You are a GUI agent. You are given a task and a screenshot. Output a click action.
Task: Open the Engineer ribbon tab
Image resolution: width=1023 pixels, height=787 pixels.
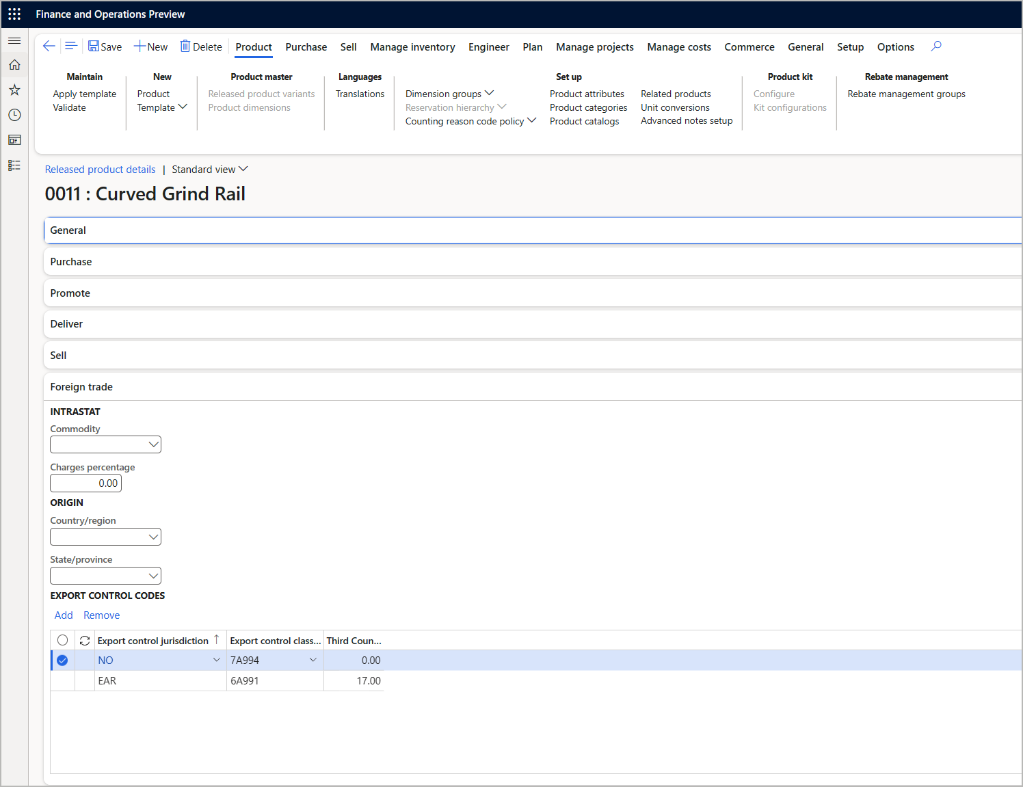[488, 46]
